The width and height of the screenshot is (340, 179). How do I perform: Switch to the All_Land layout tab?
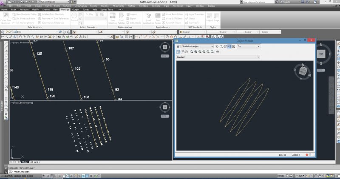(x=34, y=162)
